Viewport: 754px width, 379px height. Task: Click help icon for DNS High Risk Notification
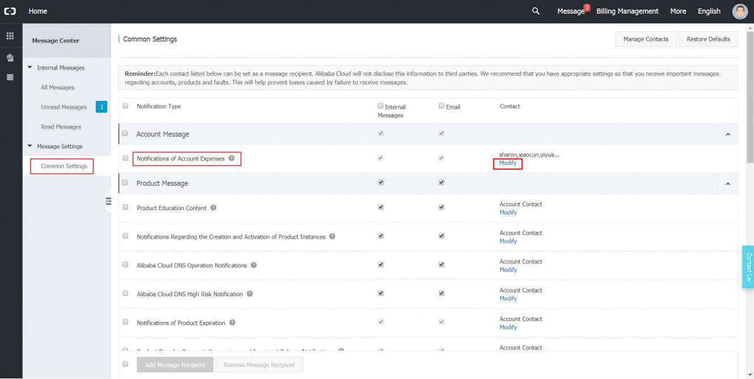coord(250,294)
